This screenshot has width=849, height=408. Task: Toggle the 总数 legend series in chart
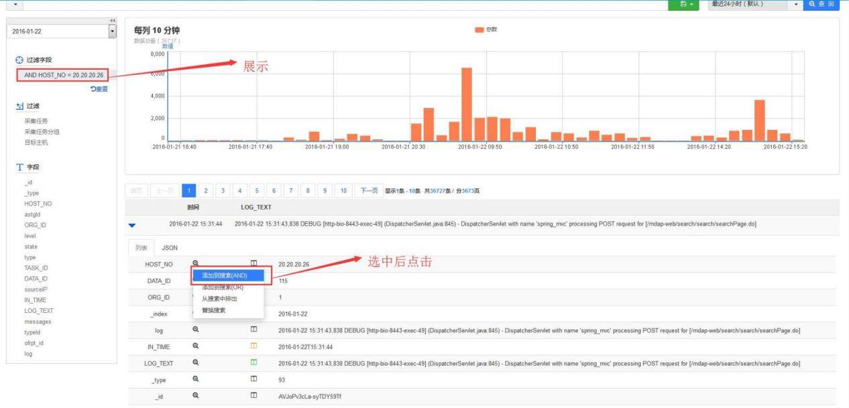click(x=486, y=29)
